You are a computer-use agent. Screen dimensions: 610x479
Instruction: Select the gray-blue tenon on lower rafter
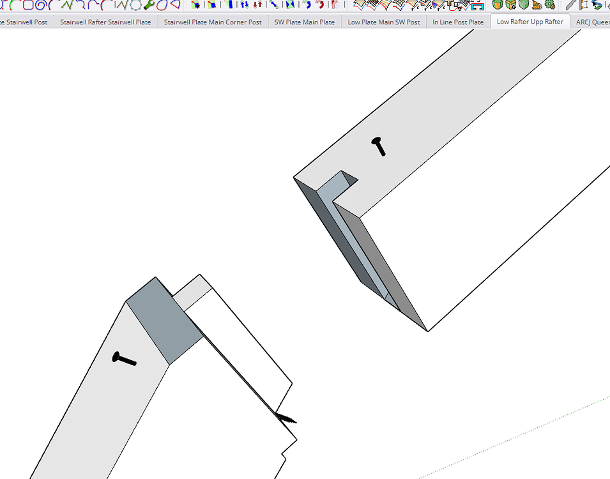(165, 321)
